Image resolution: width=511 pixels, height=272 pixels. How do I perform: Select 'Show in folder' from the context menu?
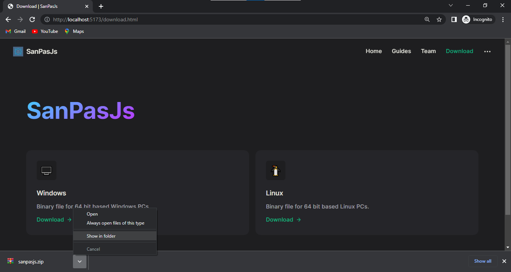pos(101,236)
